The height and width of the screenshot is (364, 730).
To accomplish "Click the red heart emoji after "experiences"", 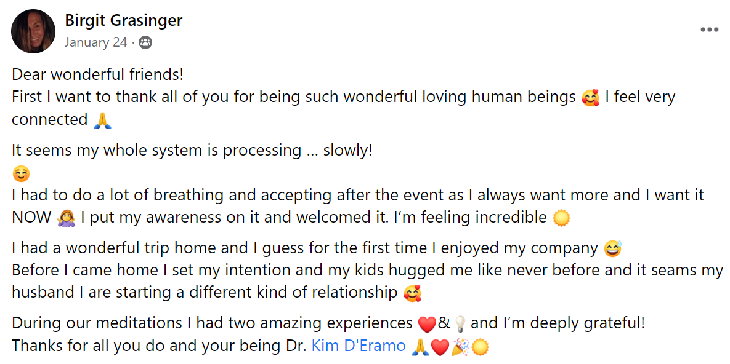I will (427, 323).
